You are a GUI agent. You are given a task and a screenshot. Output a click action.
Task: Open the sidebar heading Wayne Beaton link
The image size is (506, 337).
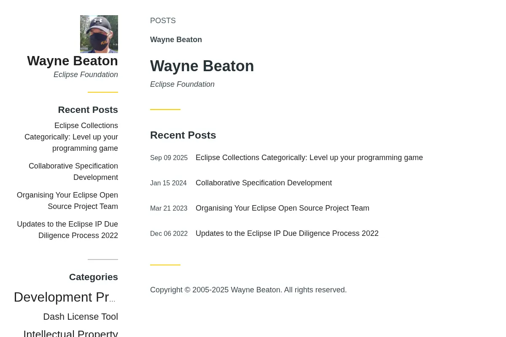click(x=73, y=61)
